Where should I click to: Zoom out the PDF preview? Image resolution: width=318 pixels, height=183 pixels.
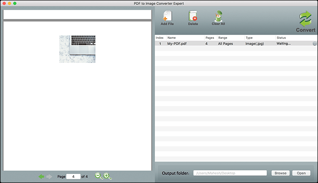click(x=99, y=176)
